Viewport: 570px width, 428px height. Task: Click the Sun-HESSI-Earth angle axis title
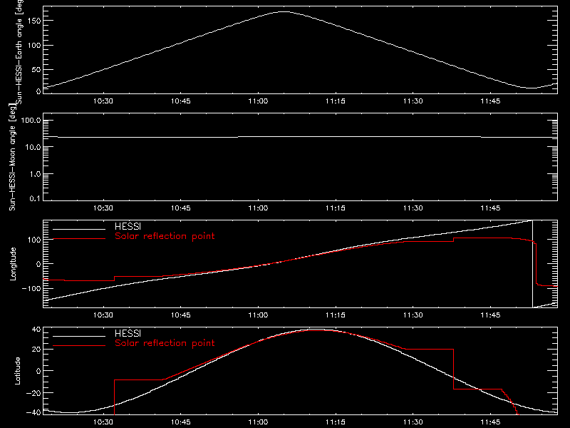click(19, 52)
